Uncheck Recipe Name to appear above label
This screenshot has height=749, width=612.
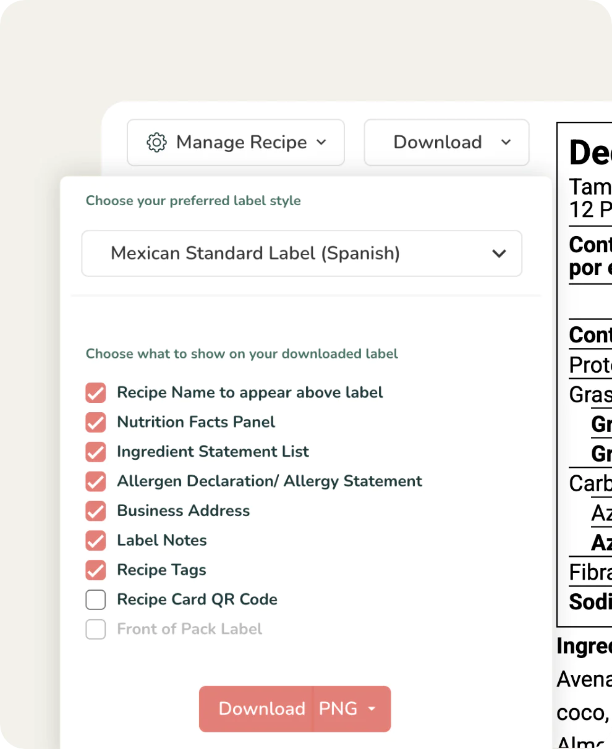[x=95, y=392]
